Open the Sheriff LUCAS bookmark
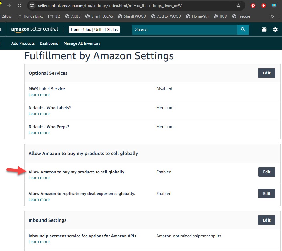 click(99, 16)
